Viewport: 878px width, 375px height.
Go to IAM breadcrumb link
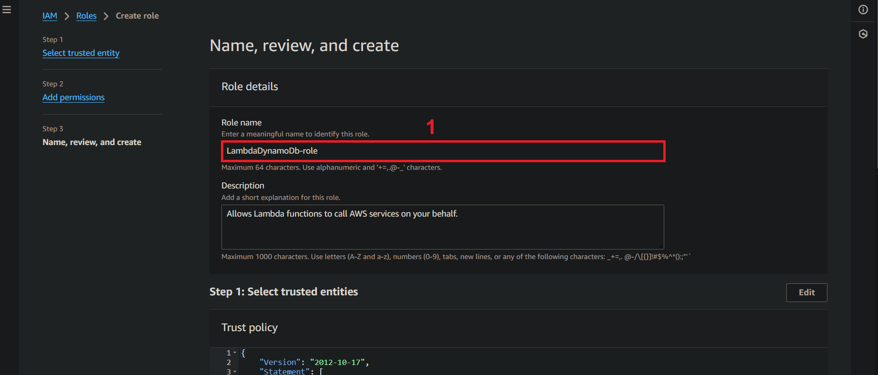tap(50, 16)
